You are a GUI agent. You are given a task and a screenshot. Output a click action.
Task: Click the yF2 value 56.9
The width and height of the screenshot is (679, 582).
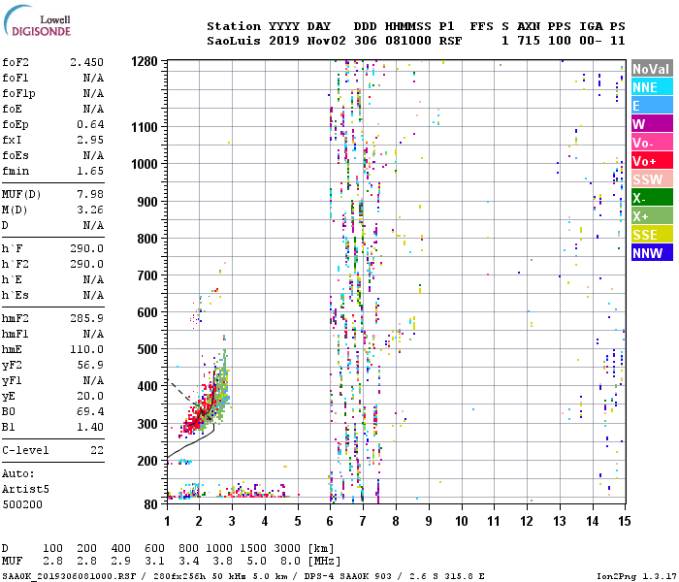point(90,366)
